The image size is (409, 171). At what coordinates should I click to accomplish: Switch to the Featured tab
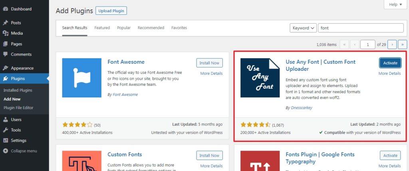click(102, 28)
